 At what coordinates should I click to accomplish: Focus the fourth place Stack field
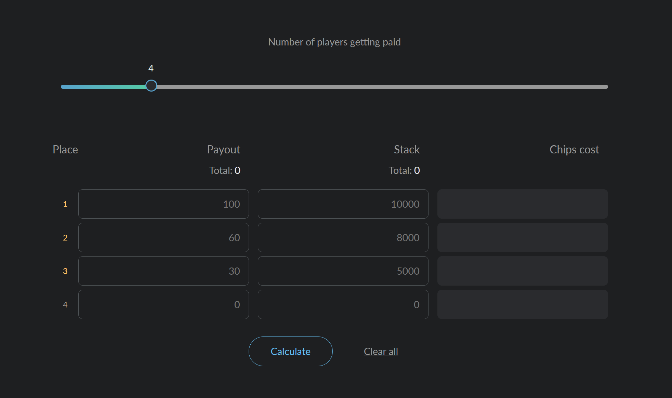tap(343, 304)
